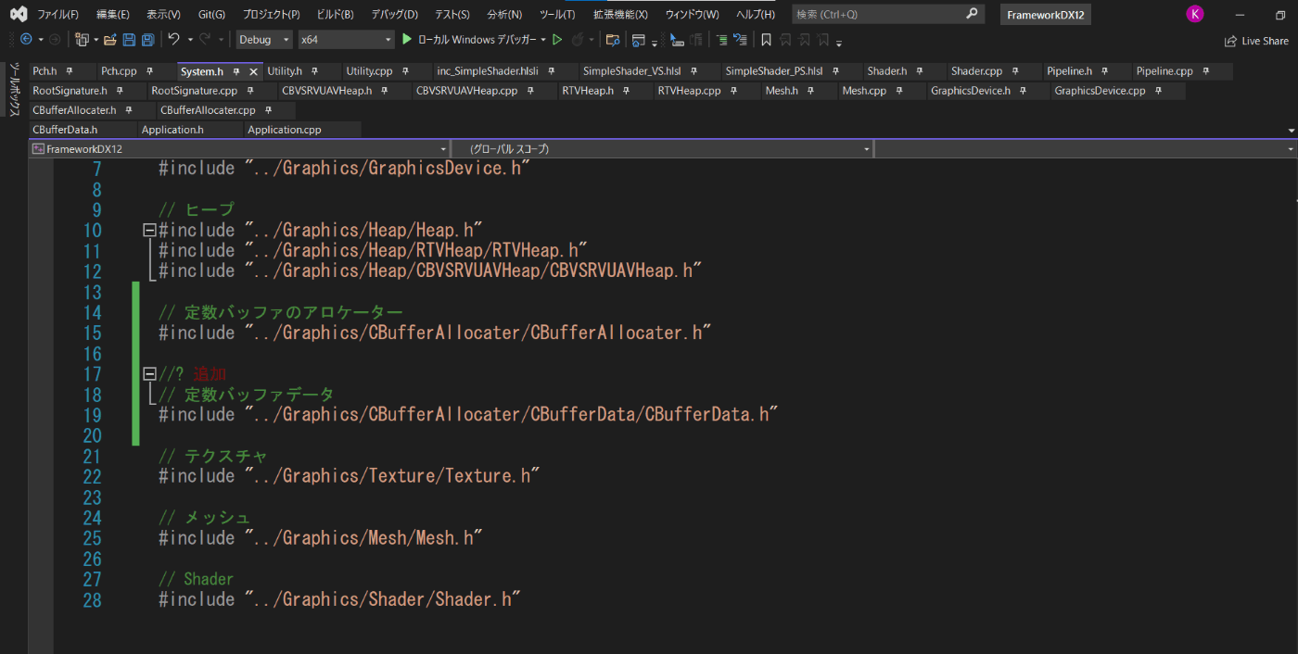
Task: Click the Hot Reload flame icon
Action: point(578,40)
